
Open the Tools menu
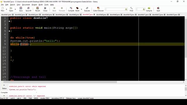coord(46,5)
